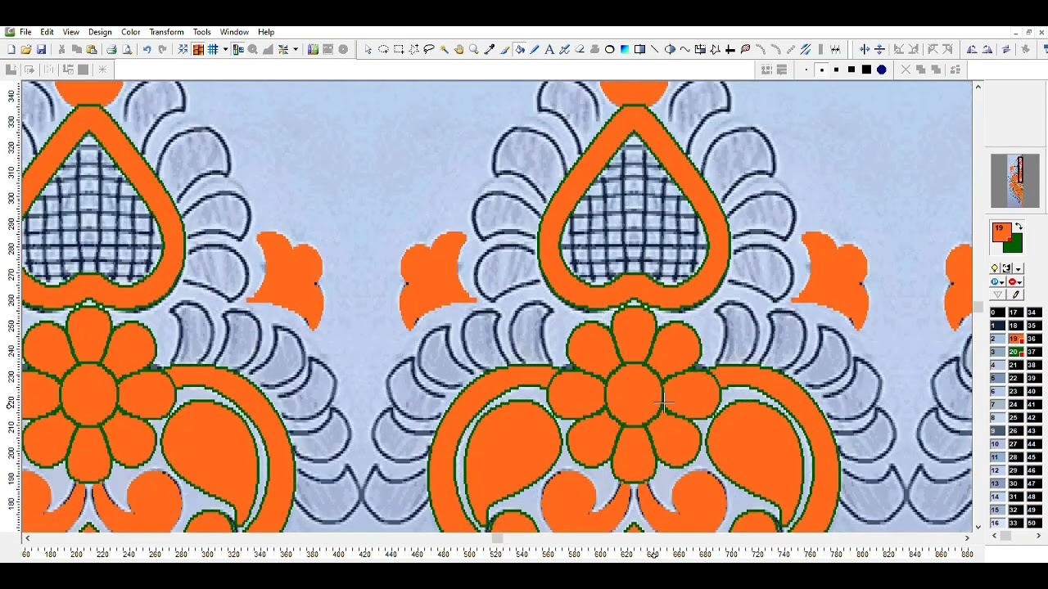The width and height of the screenshot is (1048, 589).
Task: Click the pencil icon above palette
Action: (x=1015, y=295)
